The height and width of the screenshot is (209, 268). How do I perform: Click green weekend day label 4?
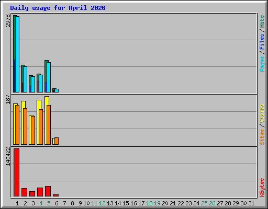[41, 203]
